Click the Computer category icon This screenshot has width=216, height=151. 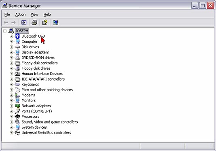pyautogui.click(x=17, y=42)
